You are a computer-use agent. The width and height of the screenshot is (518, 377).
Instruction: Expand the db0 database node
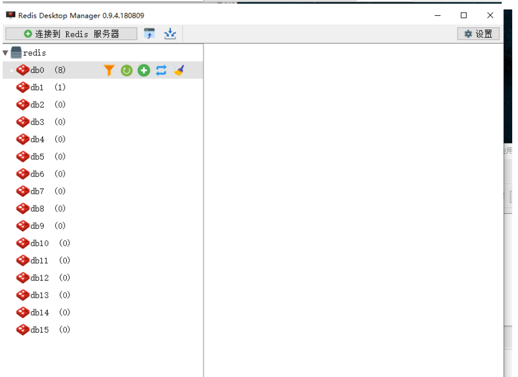click(x=12, y=70)
